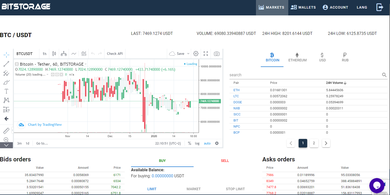Select the ruler measure tool
This screenshot has width=390, height=195.
point(7,131)
